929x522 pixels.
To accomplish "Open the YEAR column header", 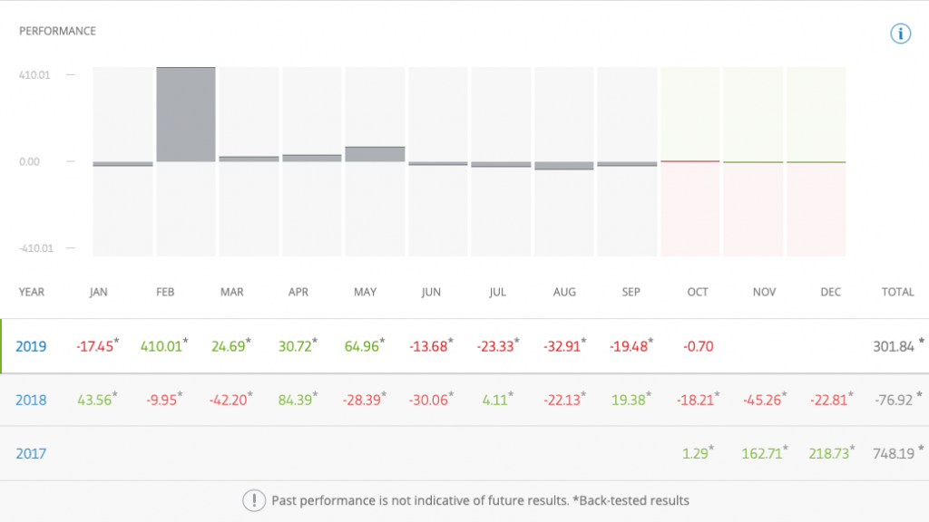I will click(31, 292).
